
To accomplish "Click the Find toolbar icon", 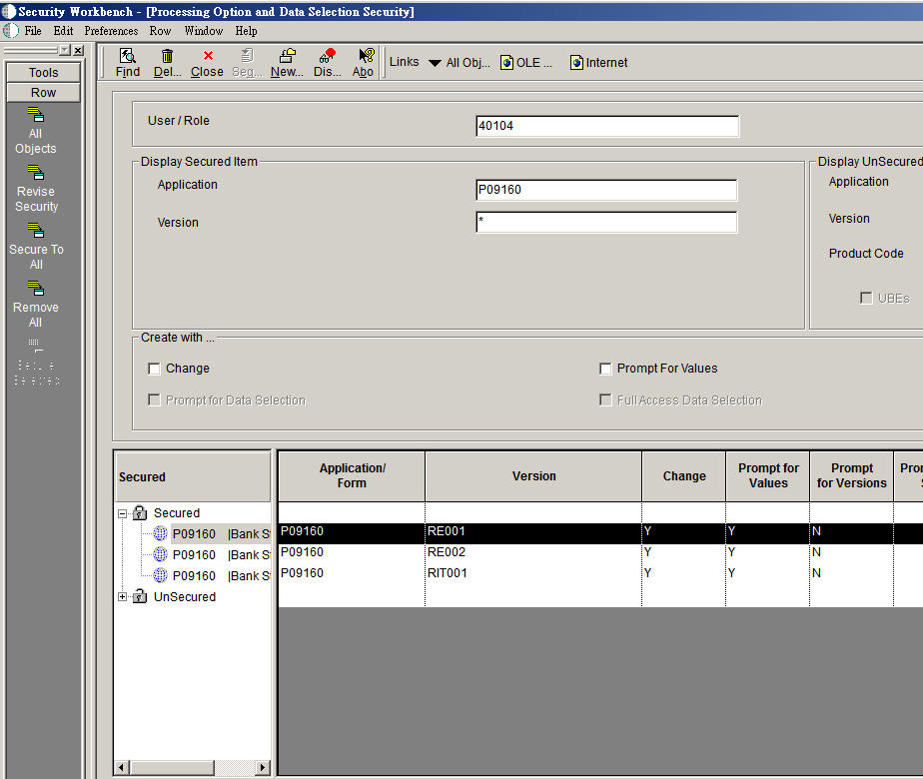I will tap(127, 62).
